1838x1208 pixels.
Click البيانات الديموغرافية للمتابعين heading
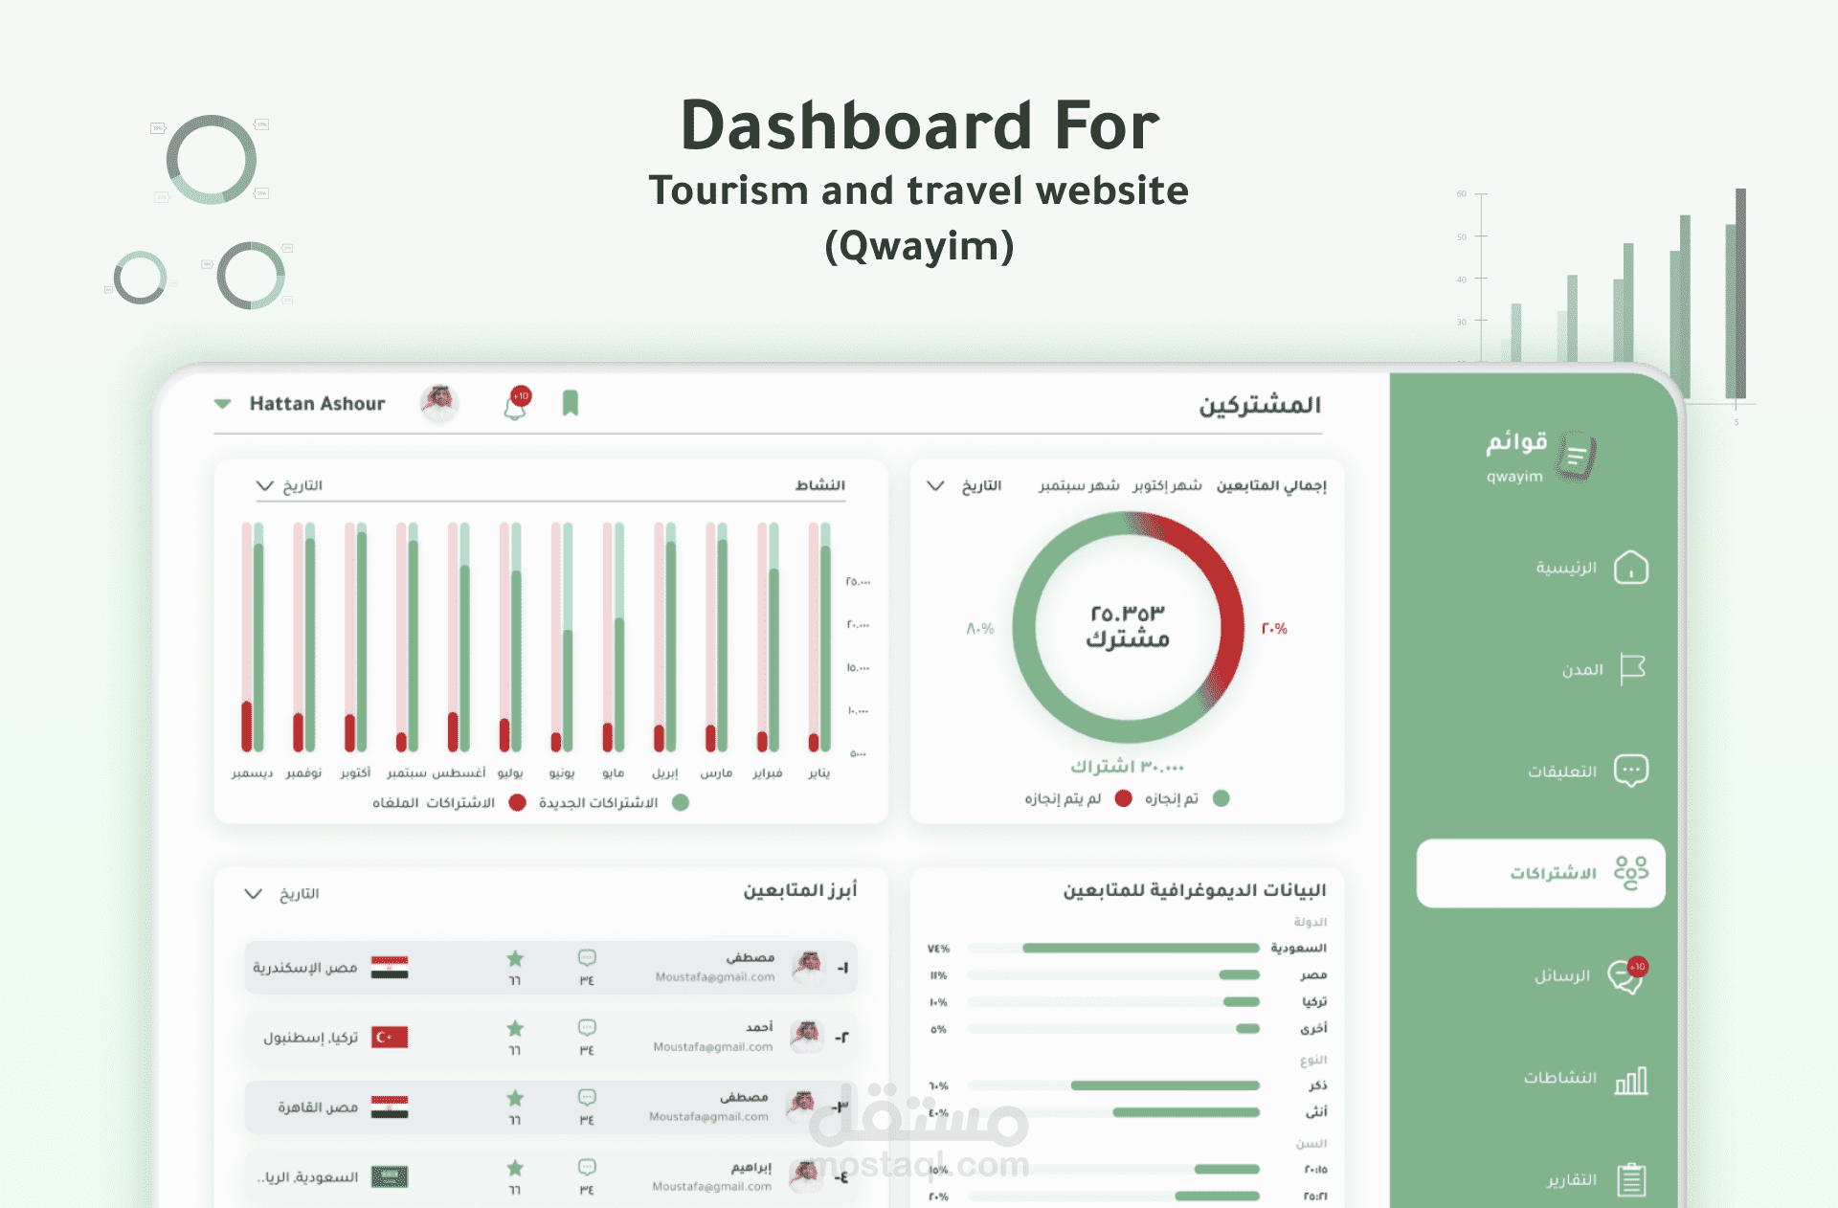click(x=1195, y=890)
